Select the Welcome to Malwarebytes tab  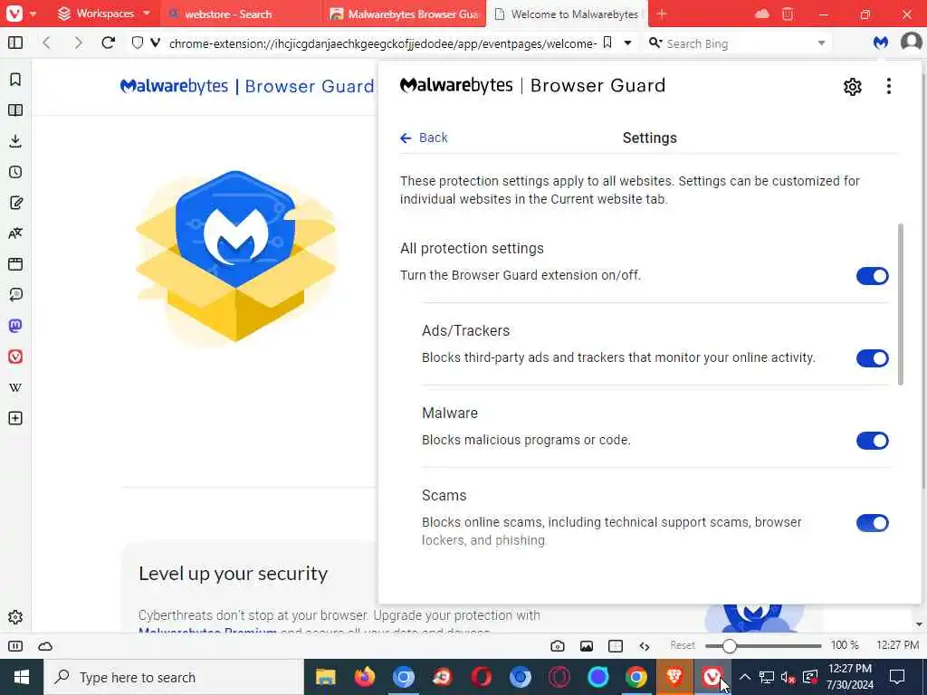[567, 14]
